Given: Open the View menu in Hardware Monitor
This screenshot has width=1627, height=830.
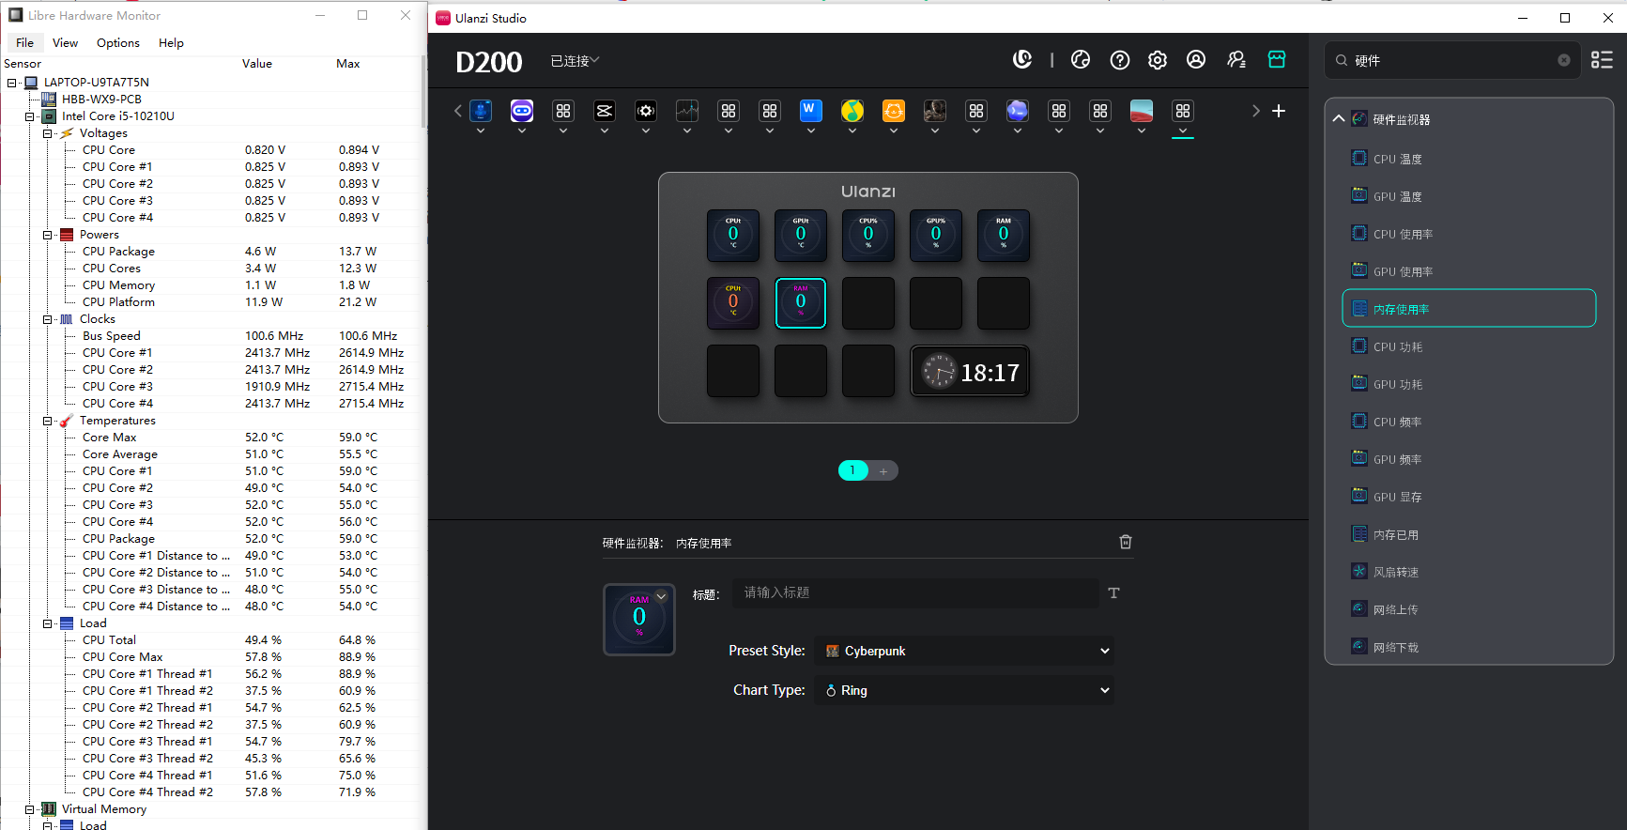Looking at the screenshot, I should pos(65,43).
